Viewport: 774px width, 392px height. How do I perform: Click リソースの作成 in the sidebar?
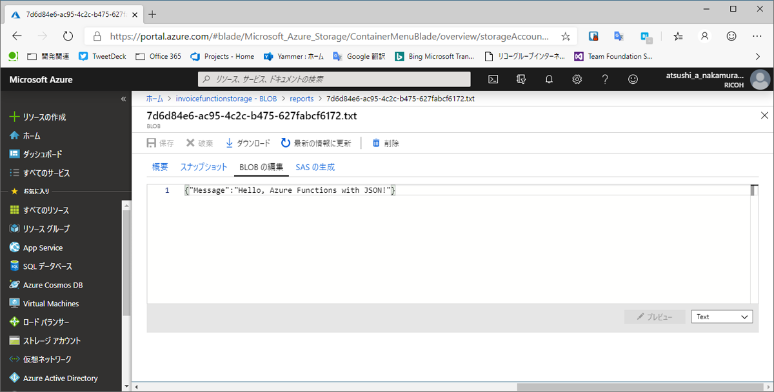click(x=37, y=117)
